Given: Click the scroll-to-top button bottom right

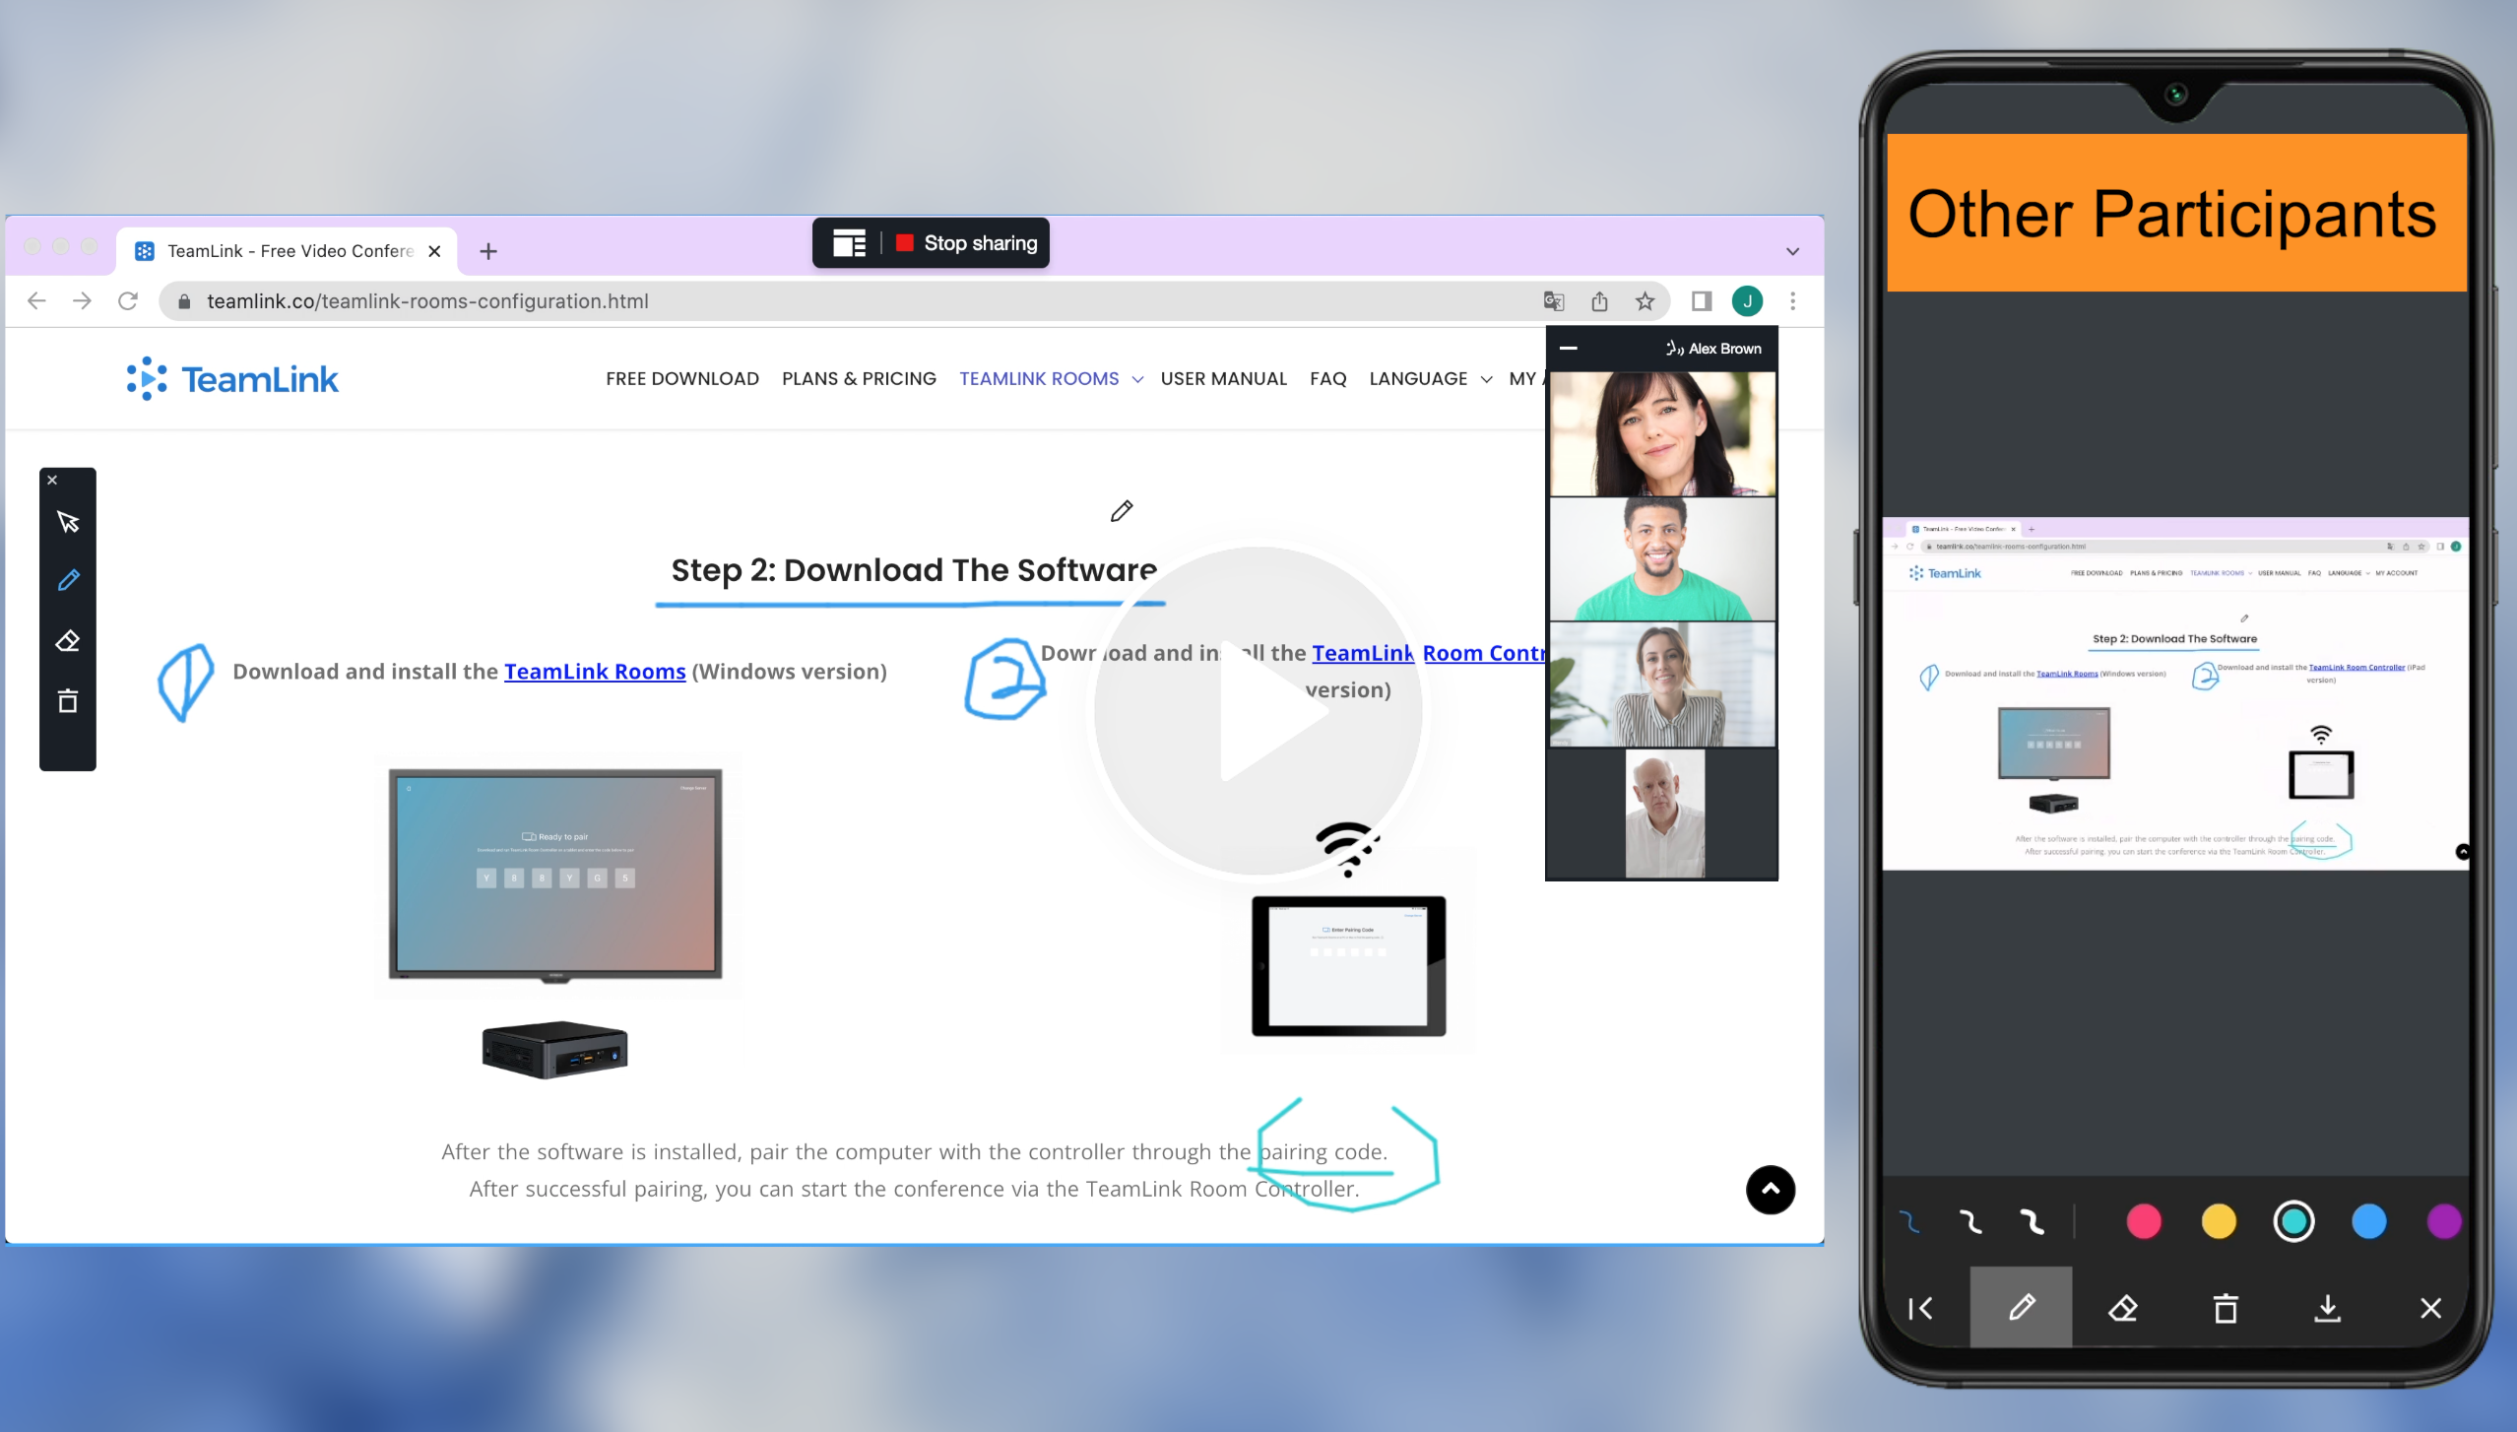Looking at the screenshot, I should coord(1771,1188).
